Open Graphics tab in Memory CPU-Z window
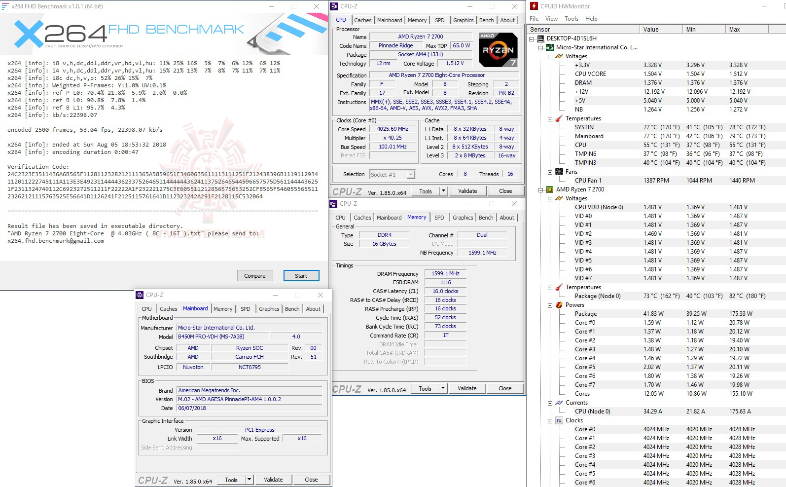 coord(463,218)
